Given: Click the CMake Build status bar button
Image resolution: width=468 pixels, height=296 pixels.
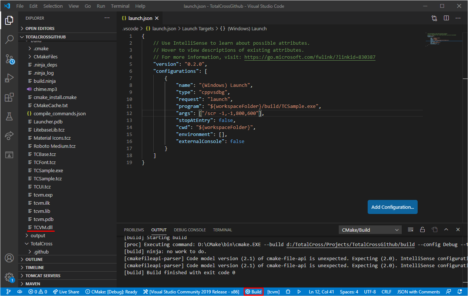Looking at the screenshot, I should (254, 292).
